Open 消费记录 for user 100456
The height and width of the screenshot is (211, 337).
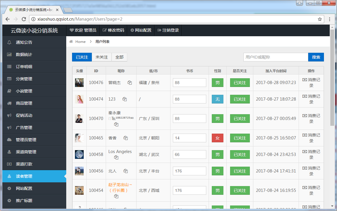[x=311, y=171]
